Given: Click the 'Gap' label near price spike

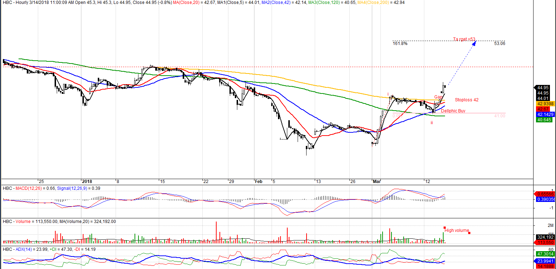Looking at the screenshot, I should pos(438,97).
